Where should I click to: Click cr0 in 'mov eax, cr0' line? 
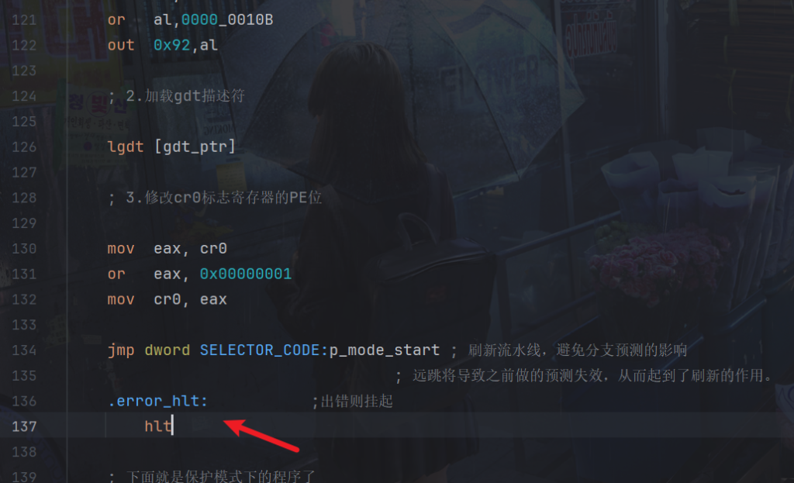(x=213, y=249)
